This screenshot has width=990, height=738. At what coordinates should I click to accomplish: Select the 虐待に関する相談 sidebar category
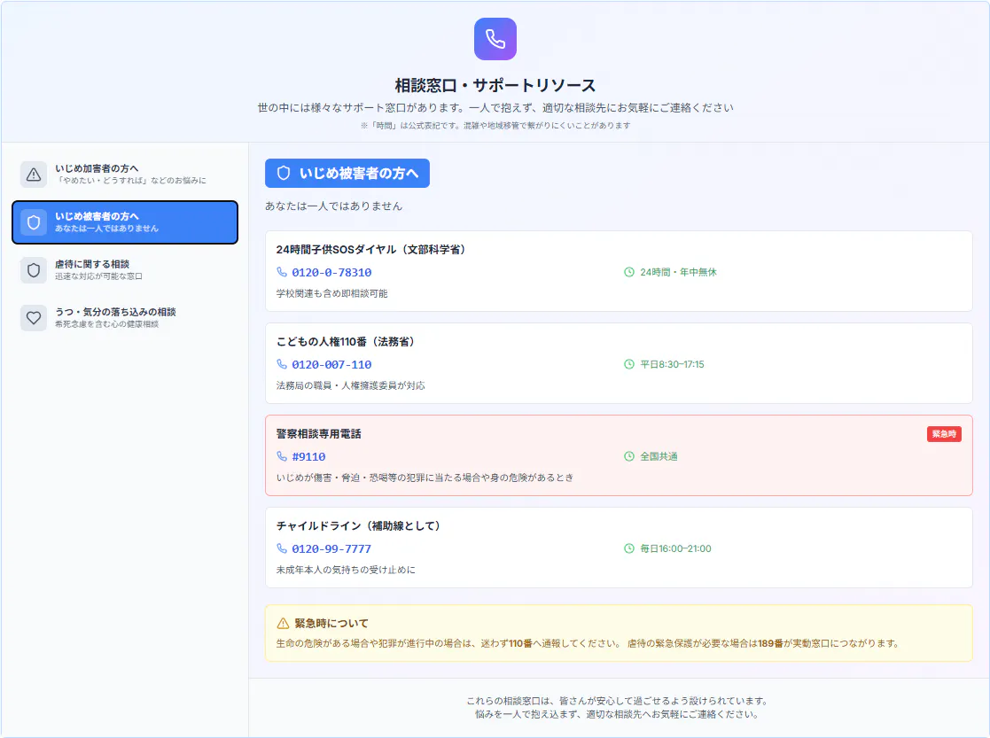point(125,270)
